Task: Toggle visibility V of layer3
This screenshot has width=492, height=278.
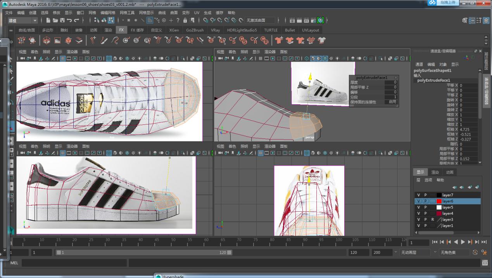Action: tap(419, 219)
